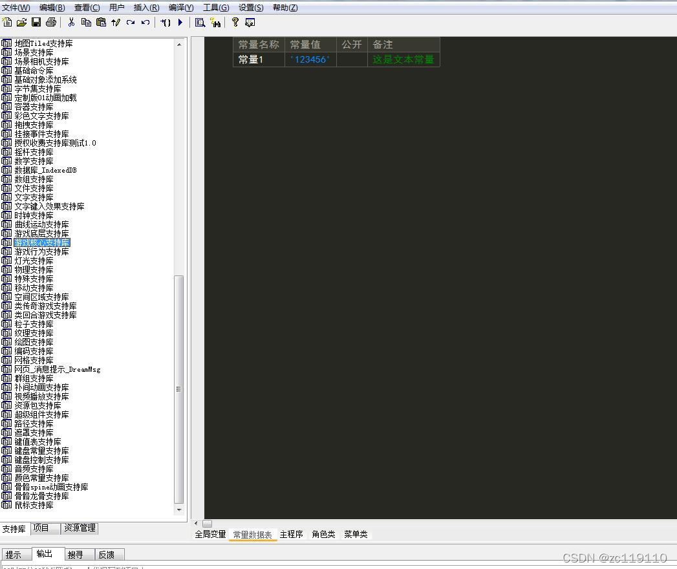Switch to the 支持库 panel tab
The image size is (677, 569).
pyautogui.click(x=14, y=529)
